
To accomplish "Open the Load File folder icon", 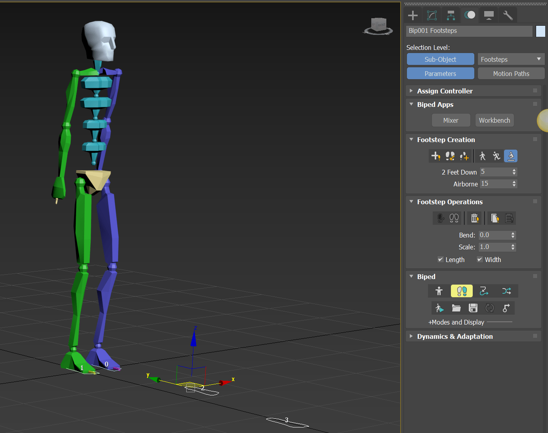I will [x=456, y=308].
